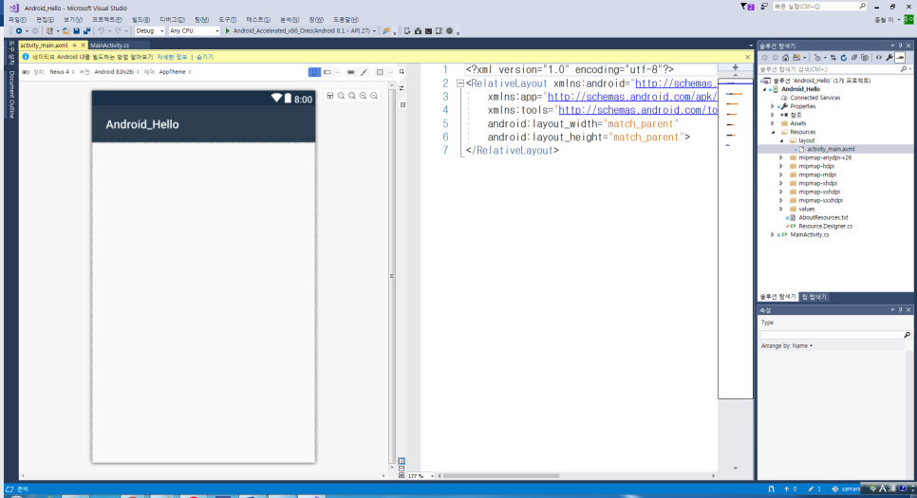The height and width of the screenshot is (498, 917).
Task: Click Collapse All icon in Solution Explorer
Action: (854, 57)
